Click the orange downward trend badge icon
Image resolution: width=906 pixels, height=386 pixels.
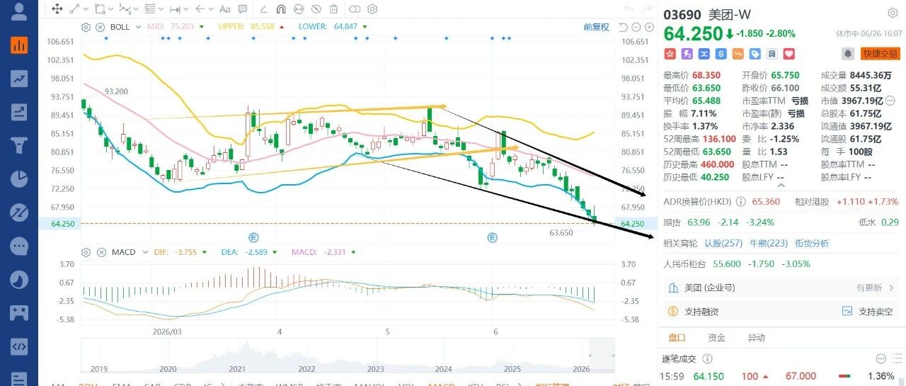coord(738,54)
